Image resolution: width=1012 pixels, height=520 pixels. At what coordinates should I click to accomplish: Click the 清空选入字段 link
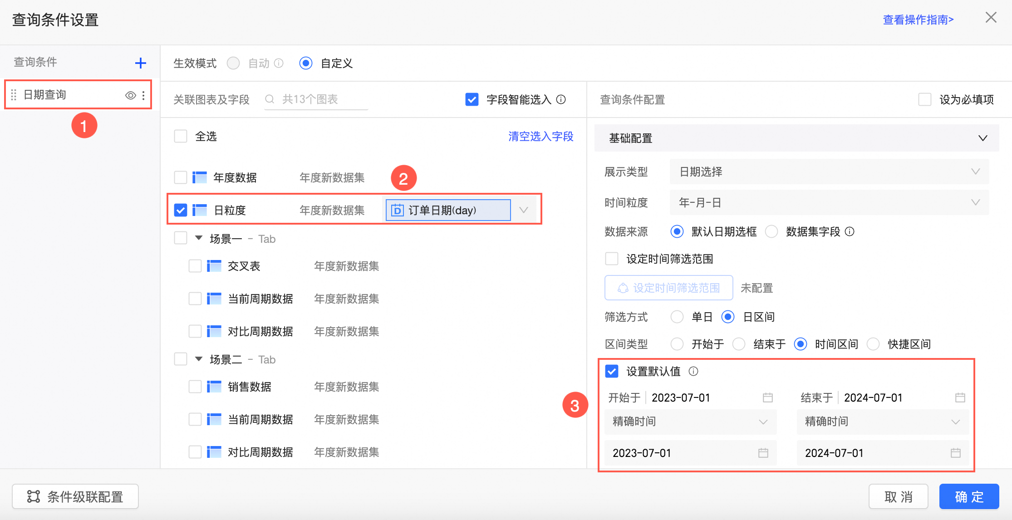click(x=540, y=136)
